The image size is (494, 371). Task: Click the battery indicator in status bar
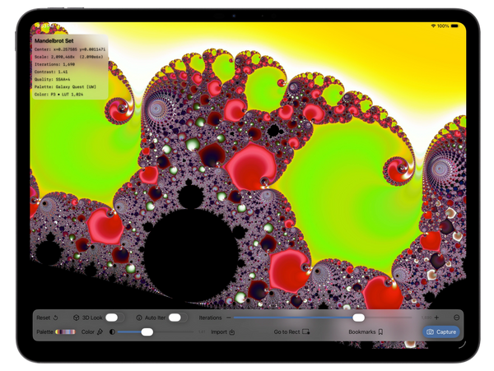pyautogui.click(x=454, y=26)
